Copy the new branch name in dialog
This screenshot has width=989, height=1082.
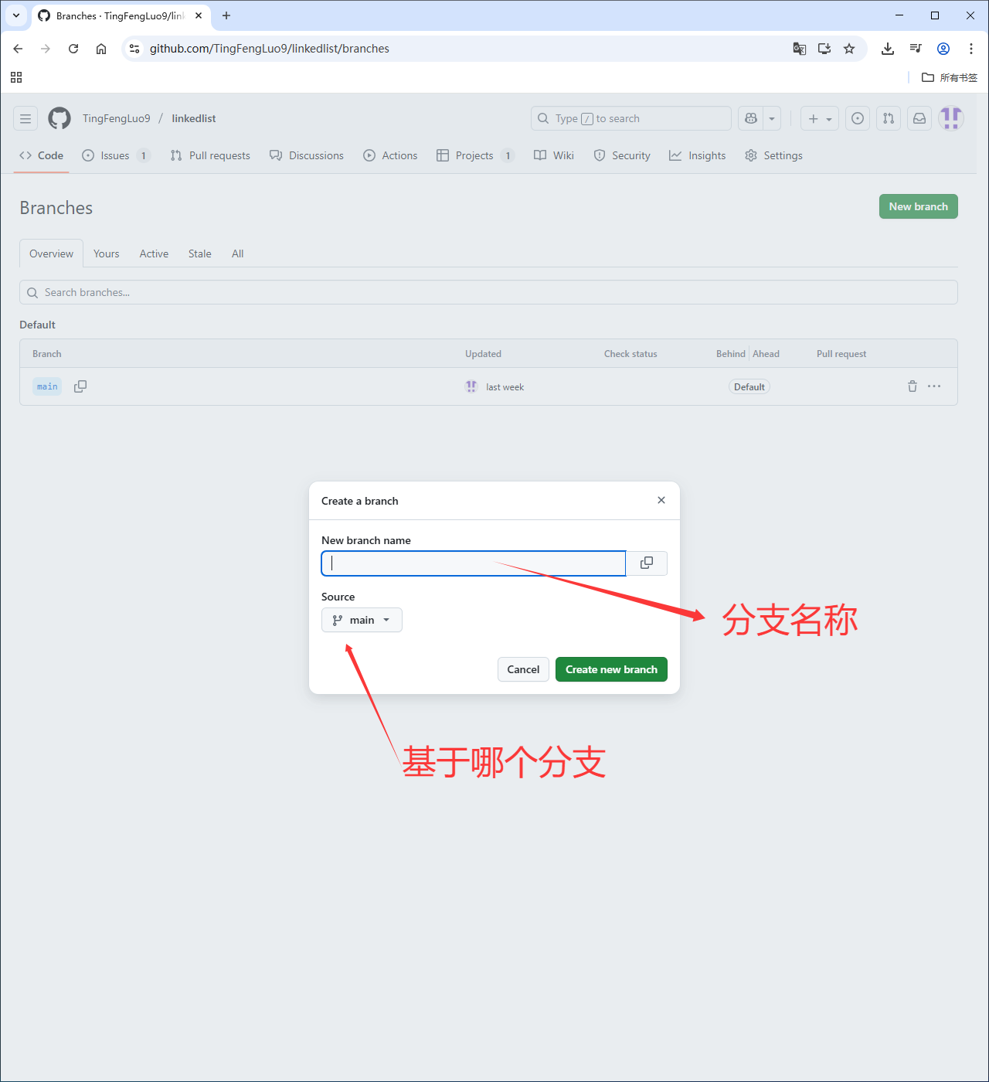point(647,563)
